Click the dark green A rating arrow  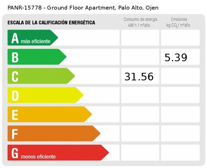click(33, 37)
